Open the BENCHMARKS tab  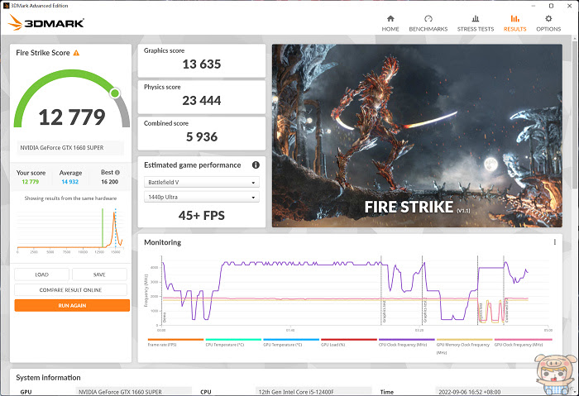coord(428,23)
